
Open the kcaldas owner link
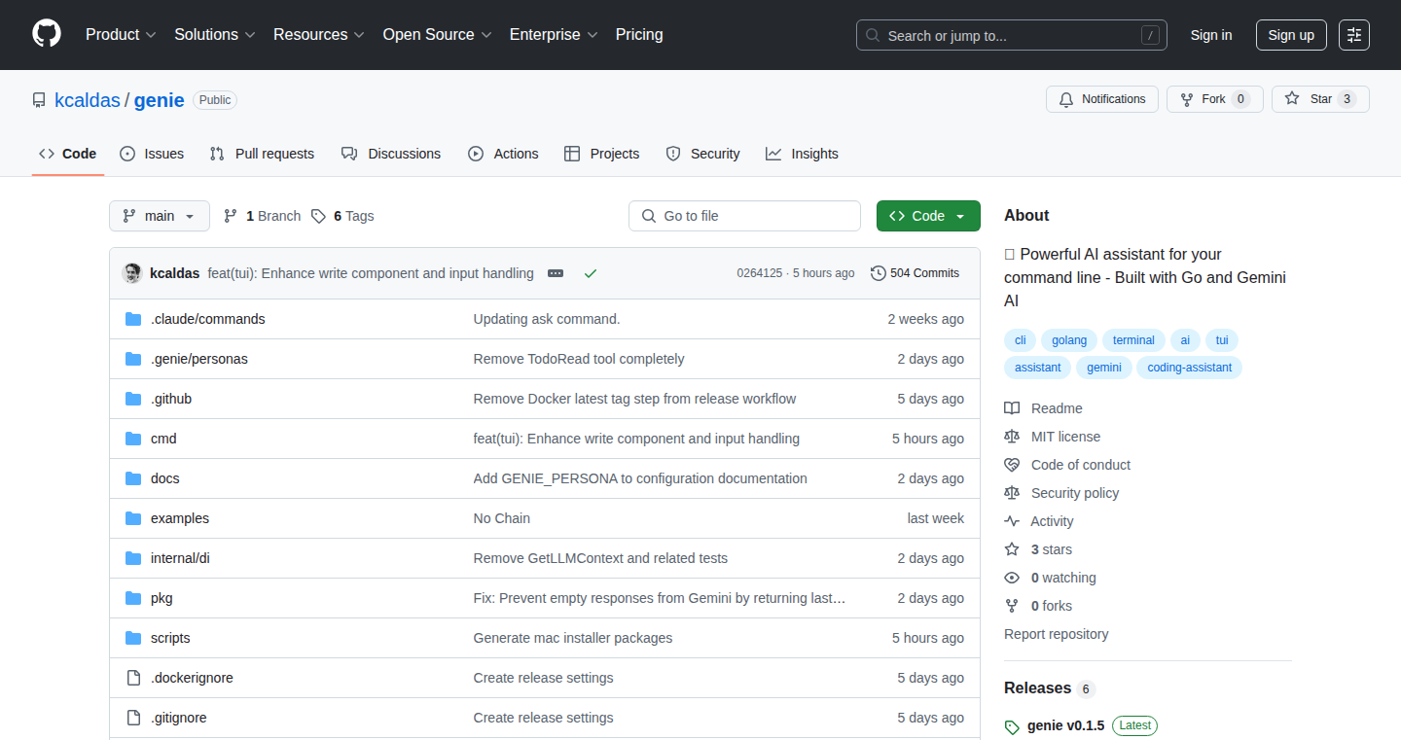[x=88, y=100]
